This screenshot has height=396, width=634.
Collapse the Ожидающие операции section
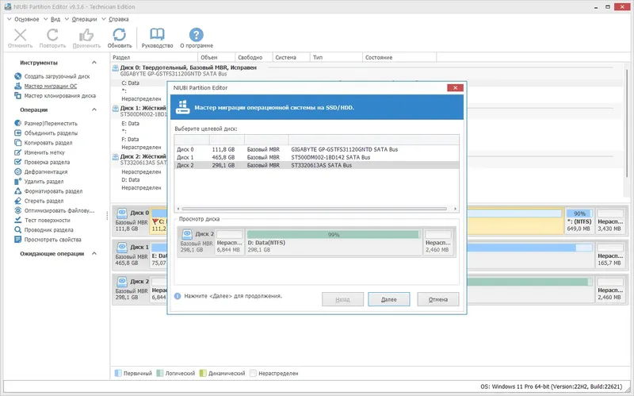click(x=94, y=253)
